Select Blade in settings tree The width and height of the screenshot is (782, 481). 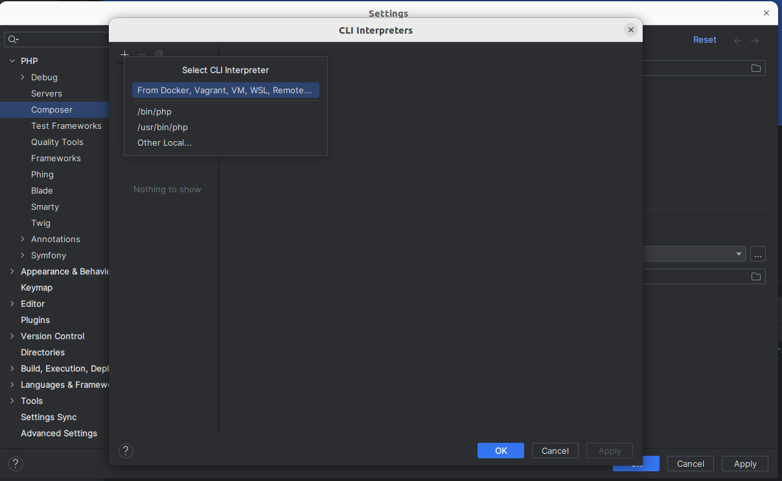click(x=42, y=190)
